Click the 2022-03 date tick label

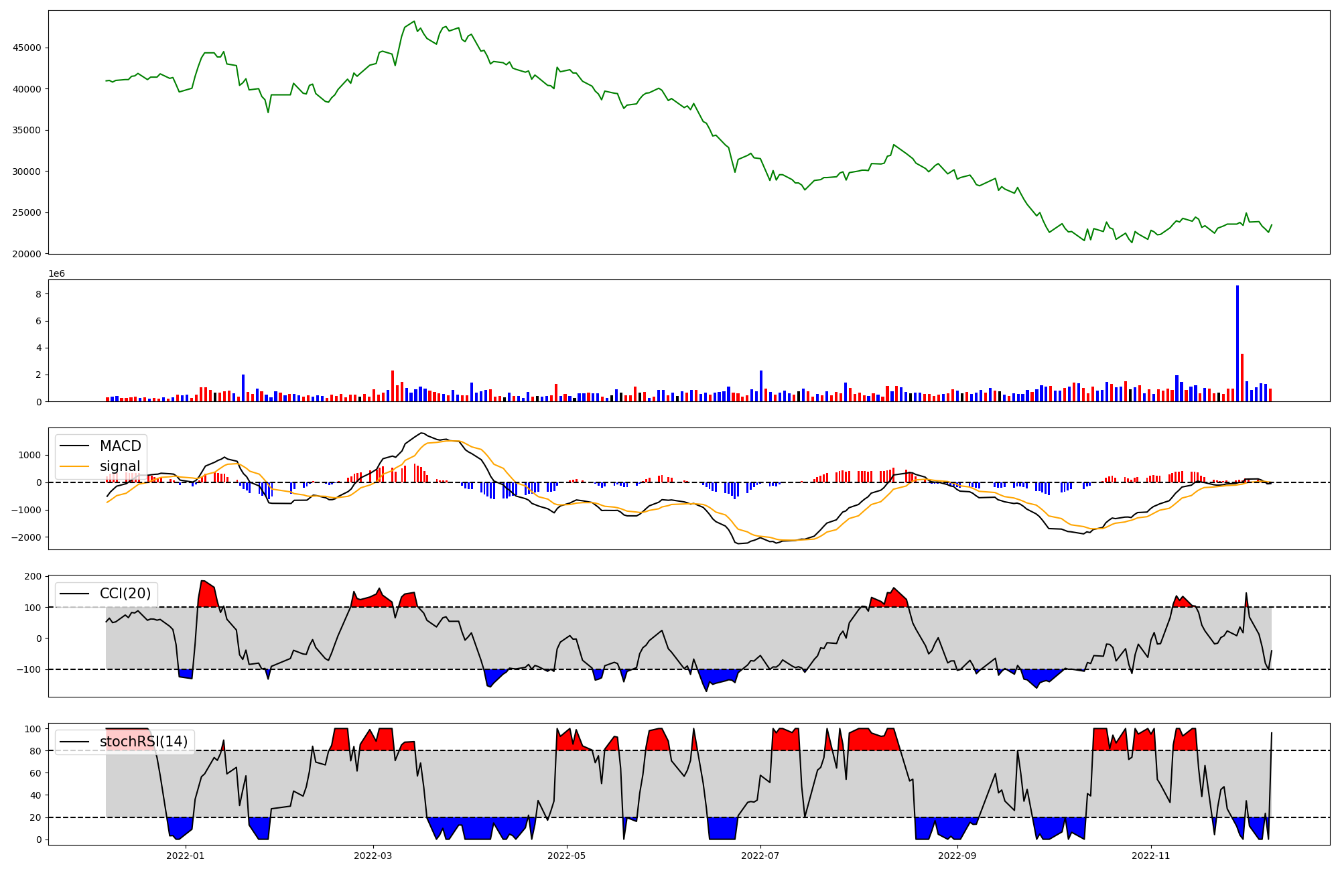pyautogui.click(x=373, y=856)
